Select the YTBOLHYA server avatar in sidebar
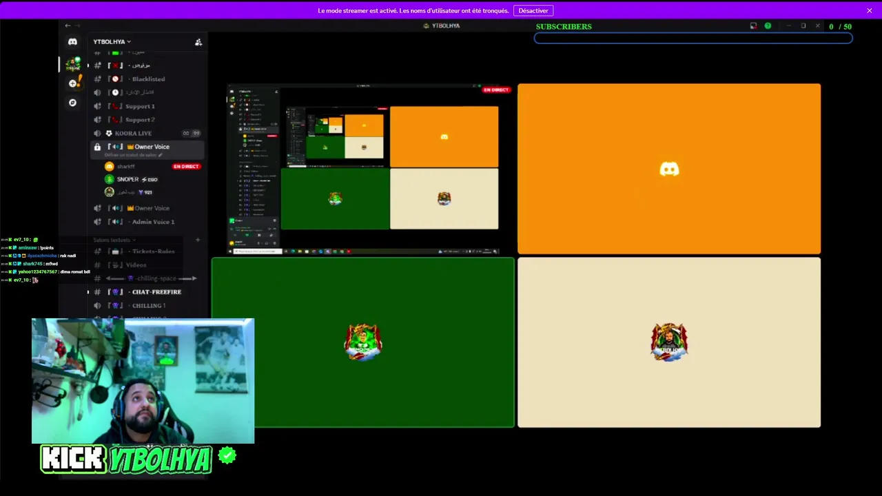 click(x=72, y=65)
